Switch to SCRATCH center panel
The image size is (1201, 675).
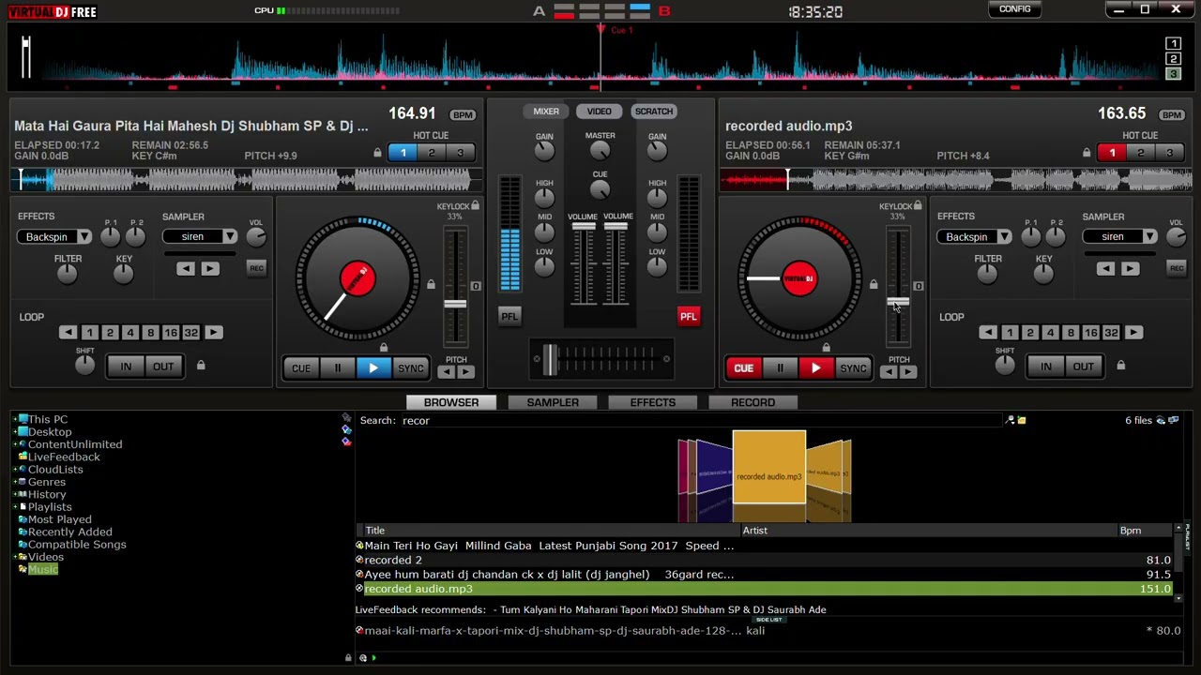654,112
